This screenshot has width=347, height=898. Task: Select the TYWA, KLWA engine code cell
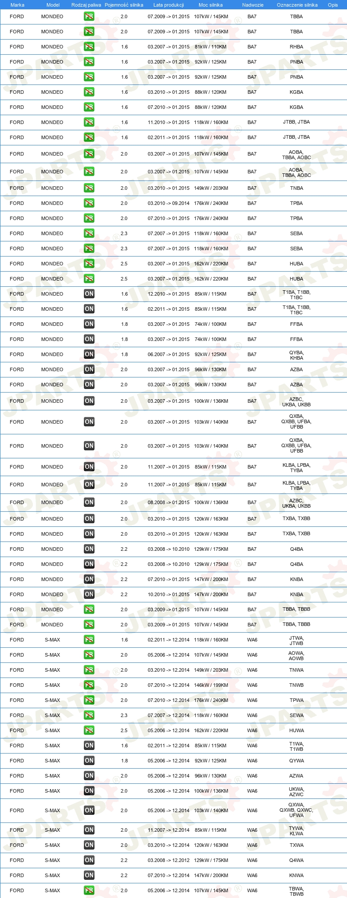[x=296, y=831]
